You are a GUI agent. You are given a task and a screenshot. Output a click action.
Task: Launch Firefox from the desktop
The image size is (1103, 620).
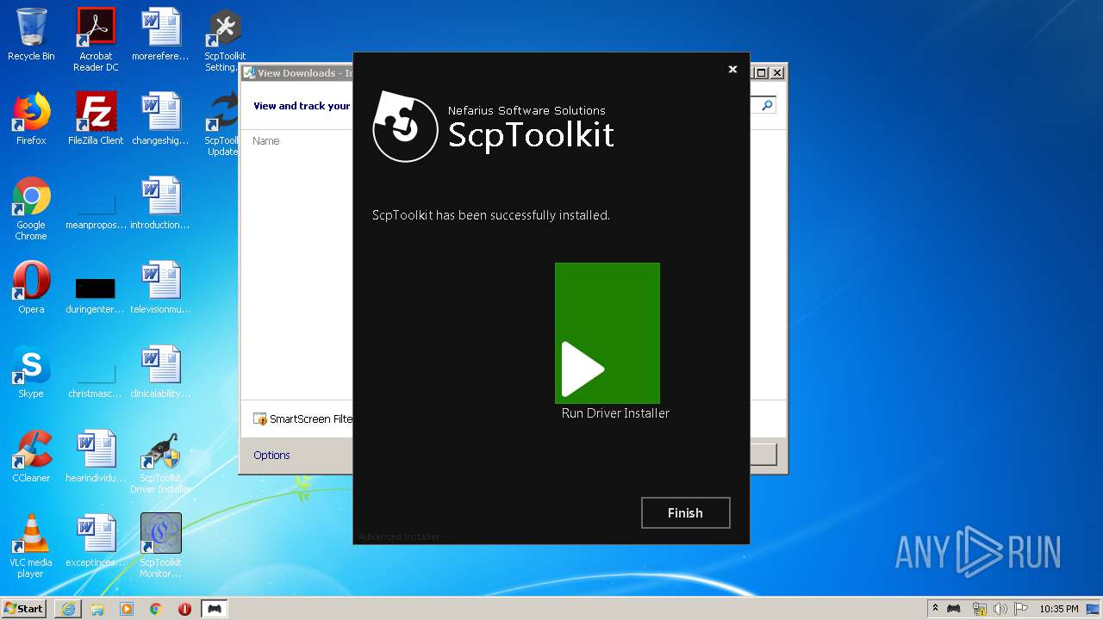(x=31, y=119)
